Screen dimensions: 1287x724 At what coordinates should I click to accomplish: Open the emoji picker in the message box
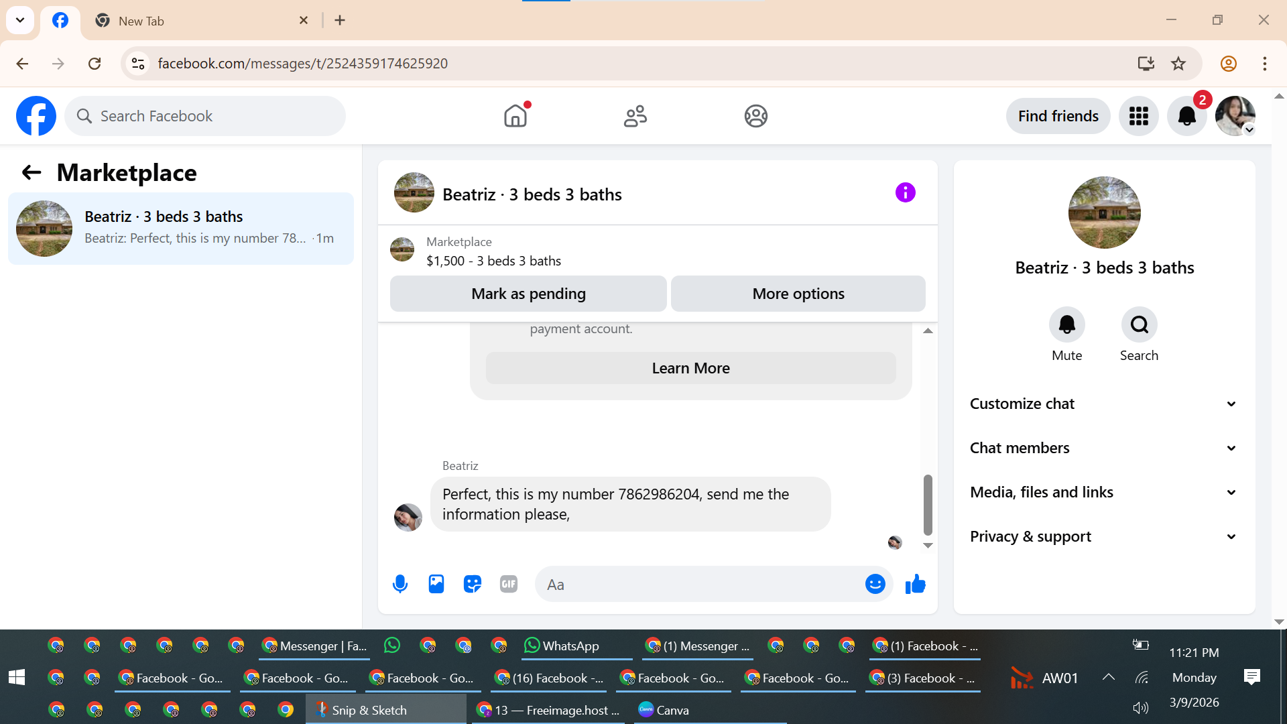click(x=875, y=585)
